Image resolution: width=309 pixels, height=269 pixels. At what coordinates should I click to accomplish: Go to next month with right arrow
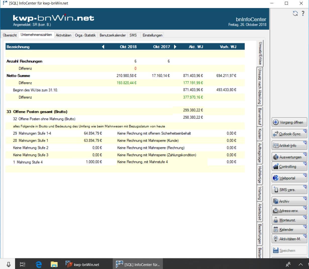[175, 47]
